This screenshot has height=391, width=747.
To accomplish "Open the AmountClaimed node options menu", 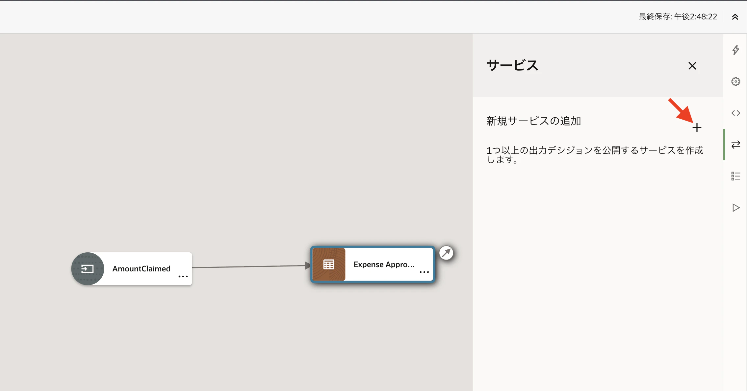I will point(183,276).
